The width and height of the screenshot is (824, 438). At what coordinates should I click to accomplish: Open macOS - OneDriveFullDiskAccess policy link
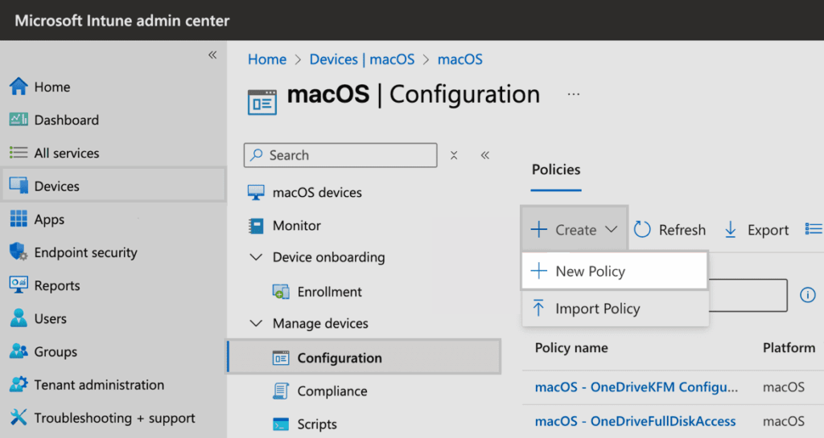(x=635, y=421)
